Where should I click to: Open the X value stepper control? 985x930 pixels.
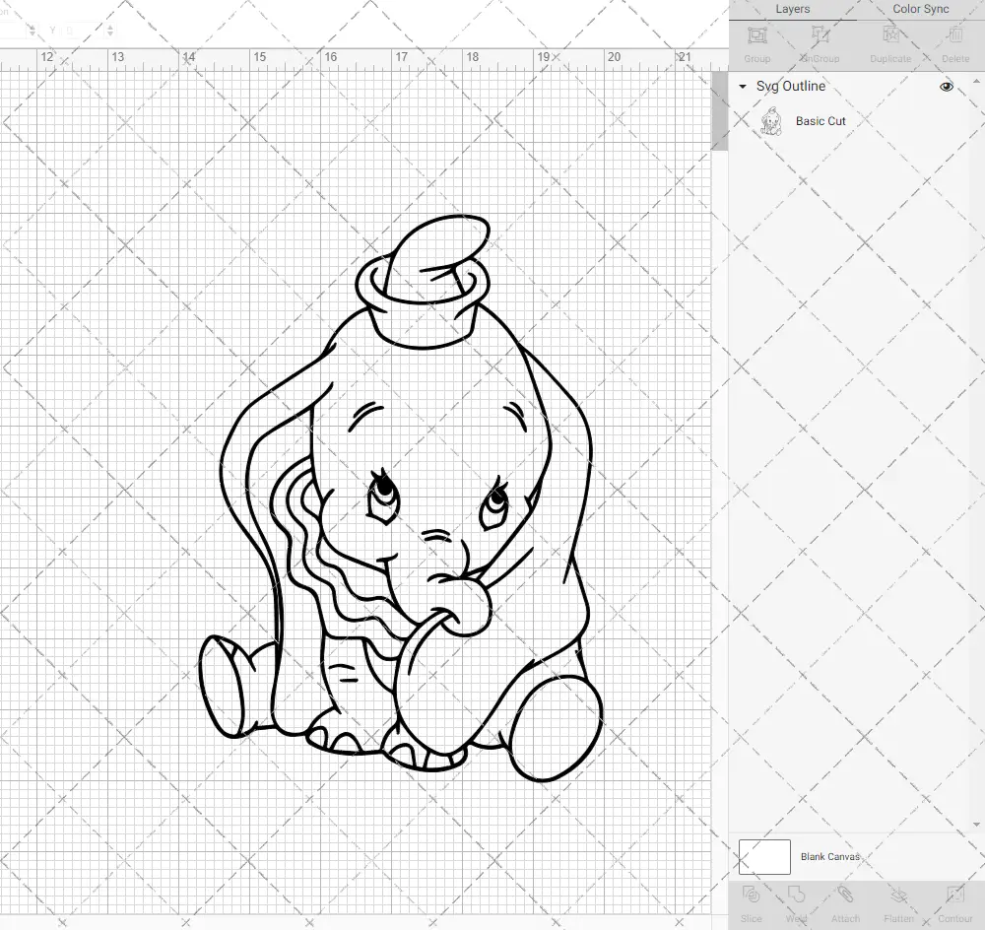point(32,30)
